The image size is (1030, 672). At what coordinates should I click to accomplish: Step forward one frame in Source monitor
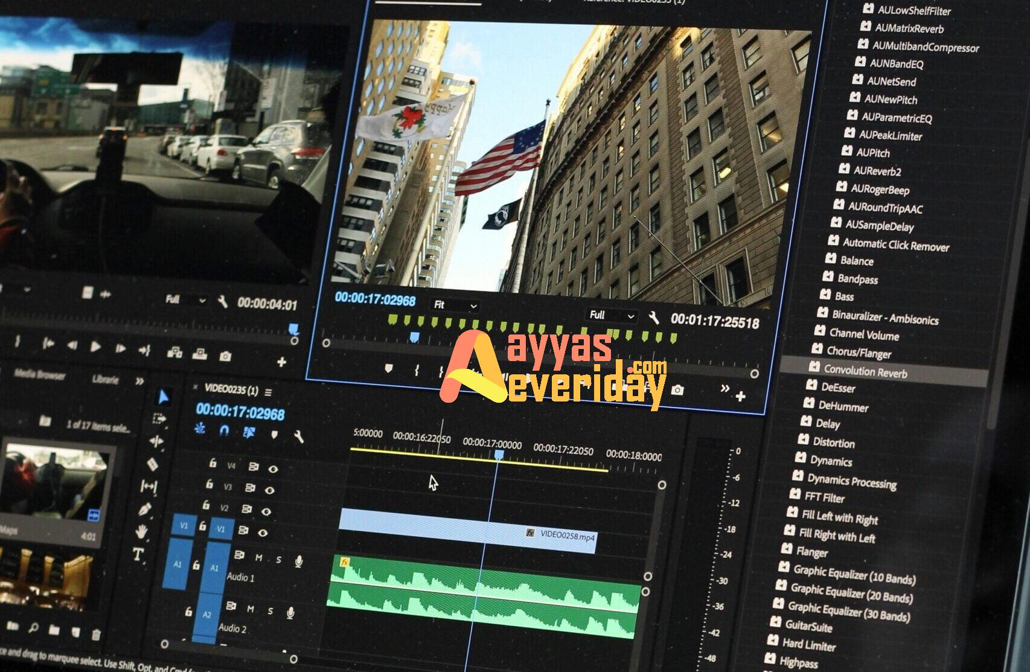120,348
